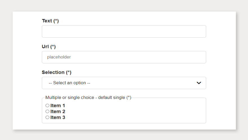Click the 'Item 1' label text

tap(58, 106)
